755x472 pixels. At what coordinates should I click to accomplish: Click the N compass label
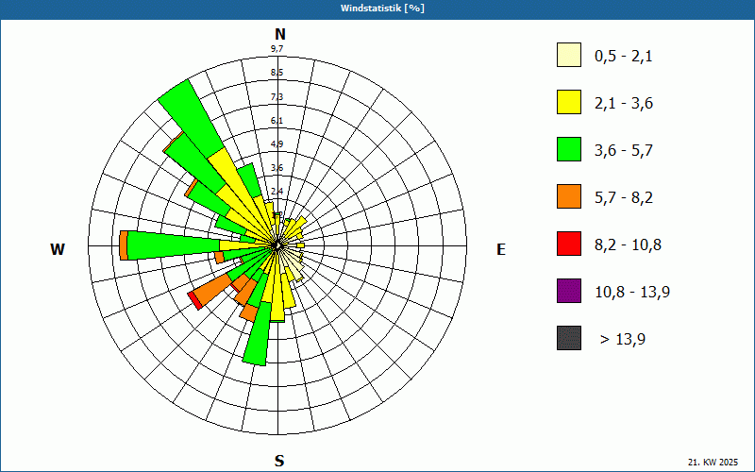coord(280,34)
